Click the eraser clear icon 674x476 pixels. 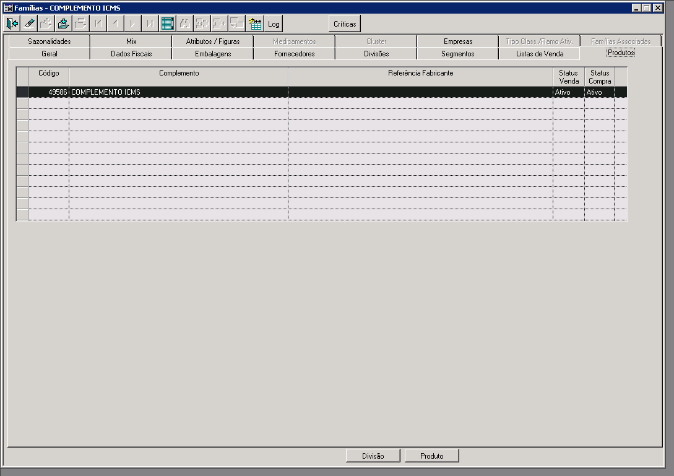click(29, 24)
